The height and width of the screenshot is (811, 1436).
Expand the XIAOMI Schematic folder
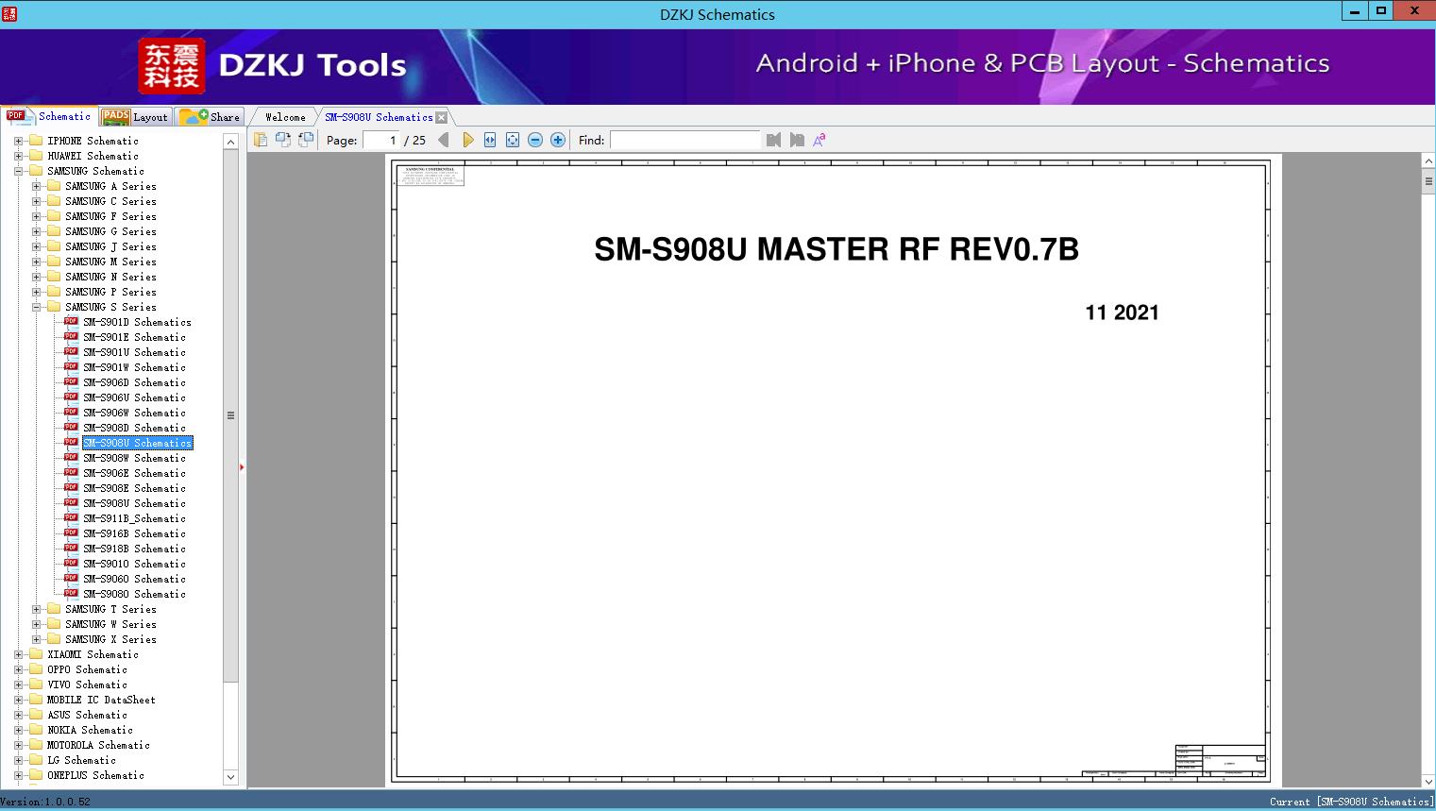(18, 654)
